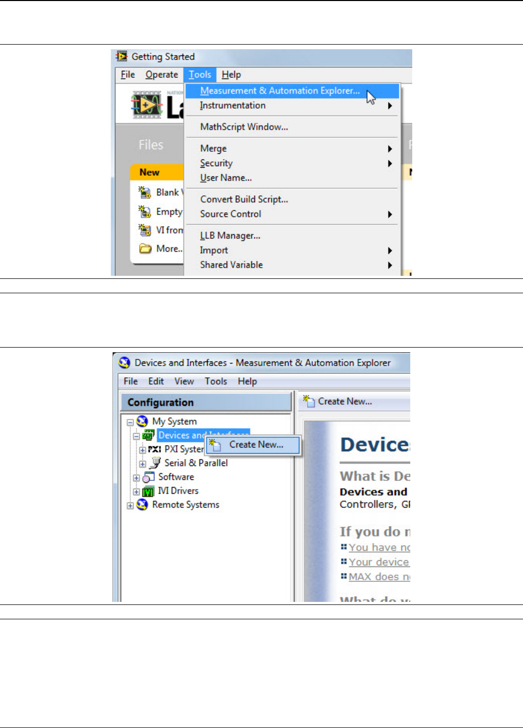Click the VI from Template icon
This screenshot has height=728, width=523.
(x=145, y=230)
